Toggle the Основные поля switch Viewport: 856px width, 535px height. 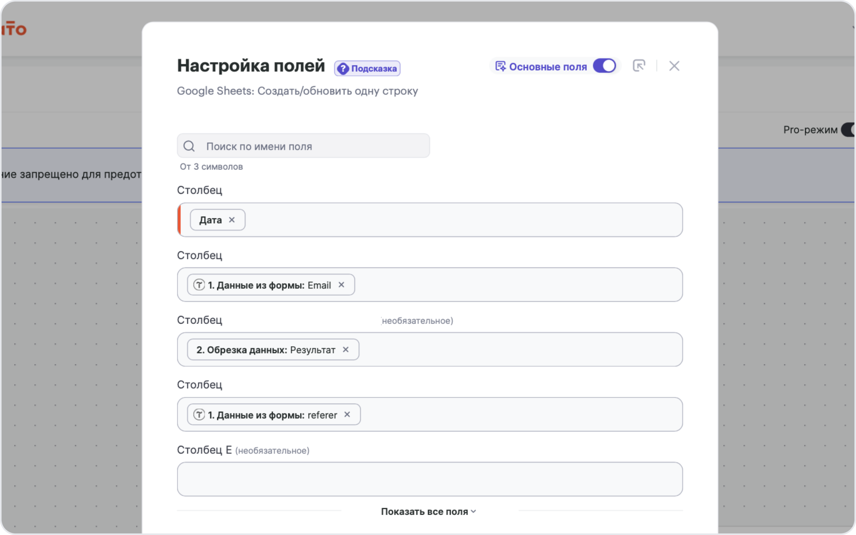coord(604,66)
